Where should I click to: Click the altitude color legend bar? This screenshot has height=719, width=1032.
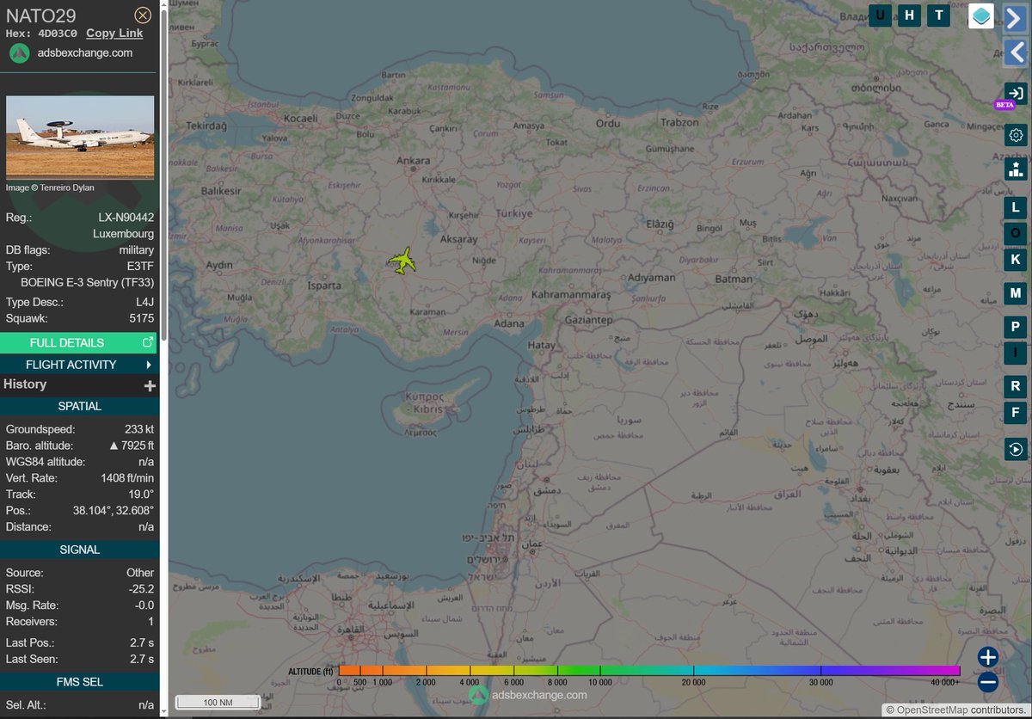click(x=649, y=670)
